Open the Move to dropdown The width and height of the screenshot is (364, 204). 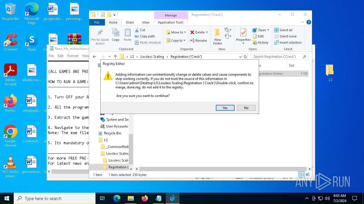(x=176, y=32)
